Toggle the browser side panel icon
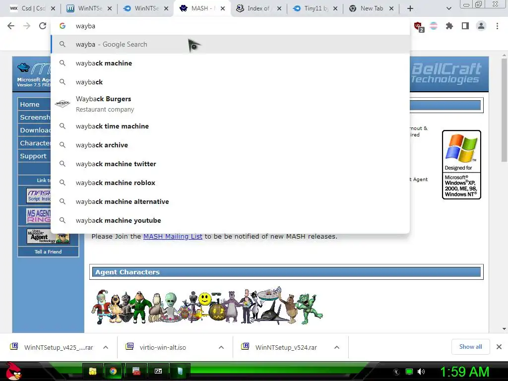This screenshot has width=508, height=381. (465, 26)
